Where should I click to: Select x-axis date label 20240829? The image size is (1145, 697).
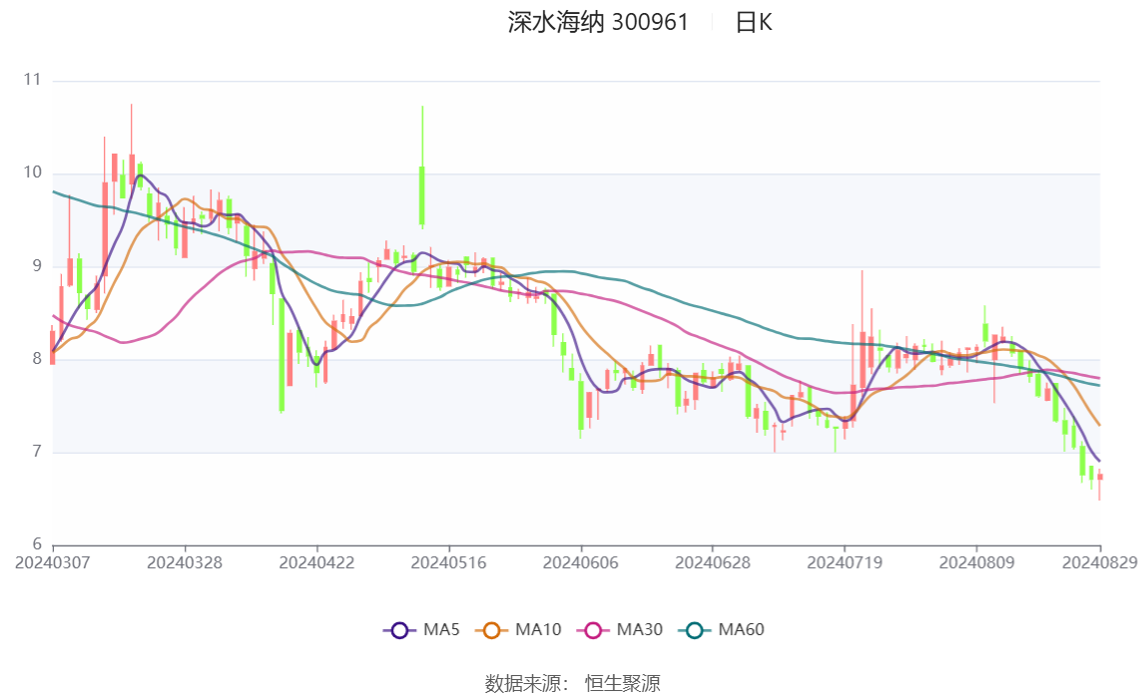coord(1100,562)
